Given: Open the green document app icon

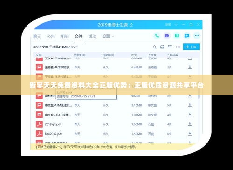Looking at the screenshot, I should (177, 36).
